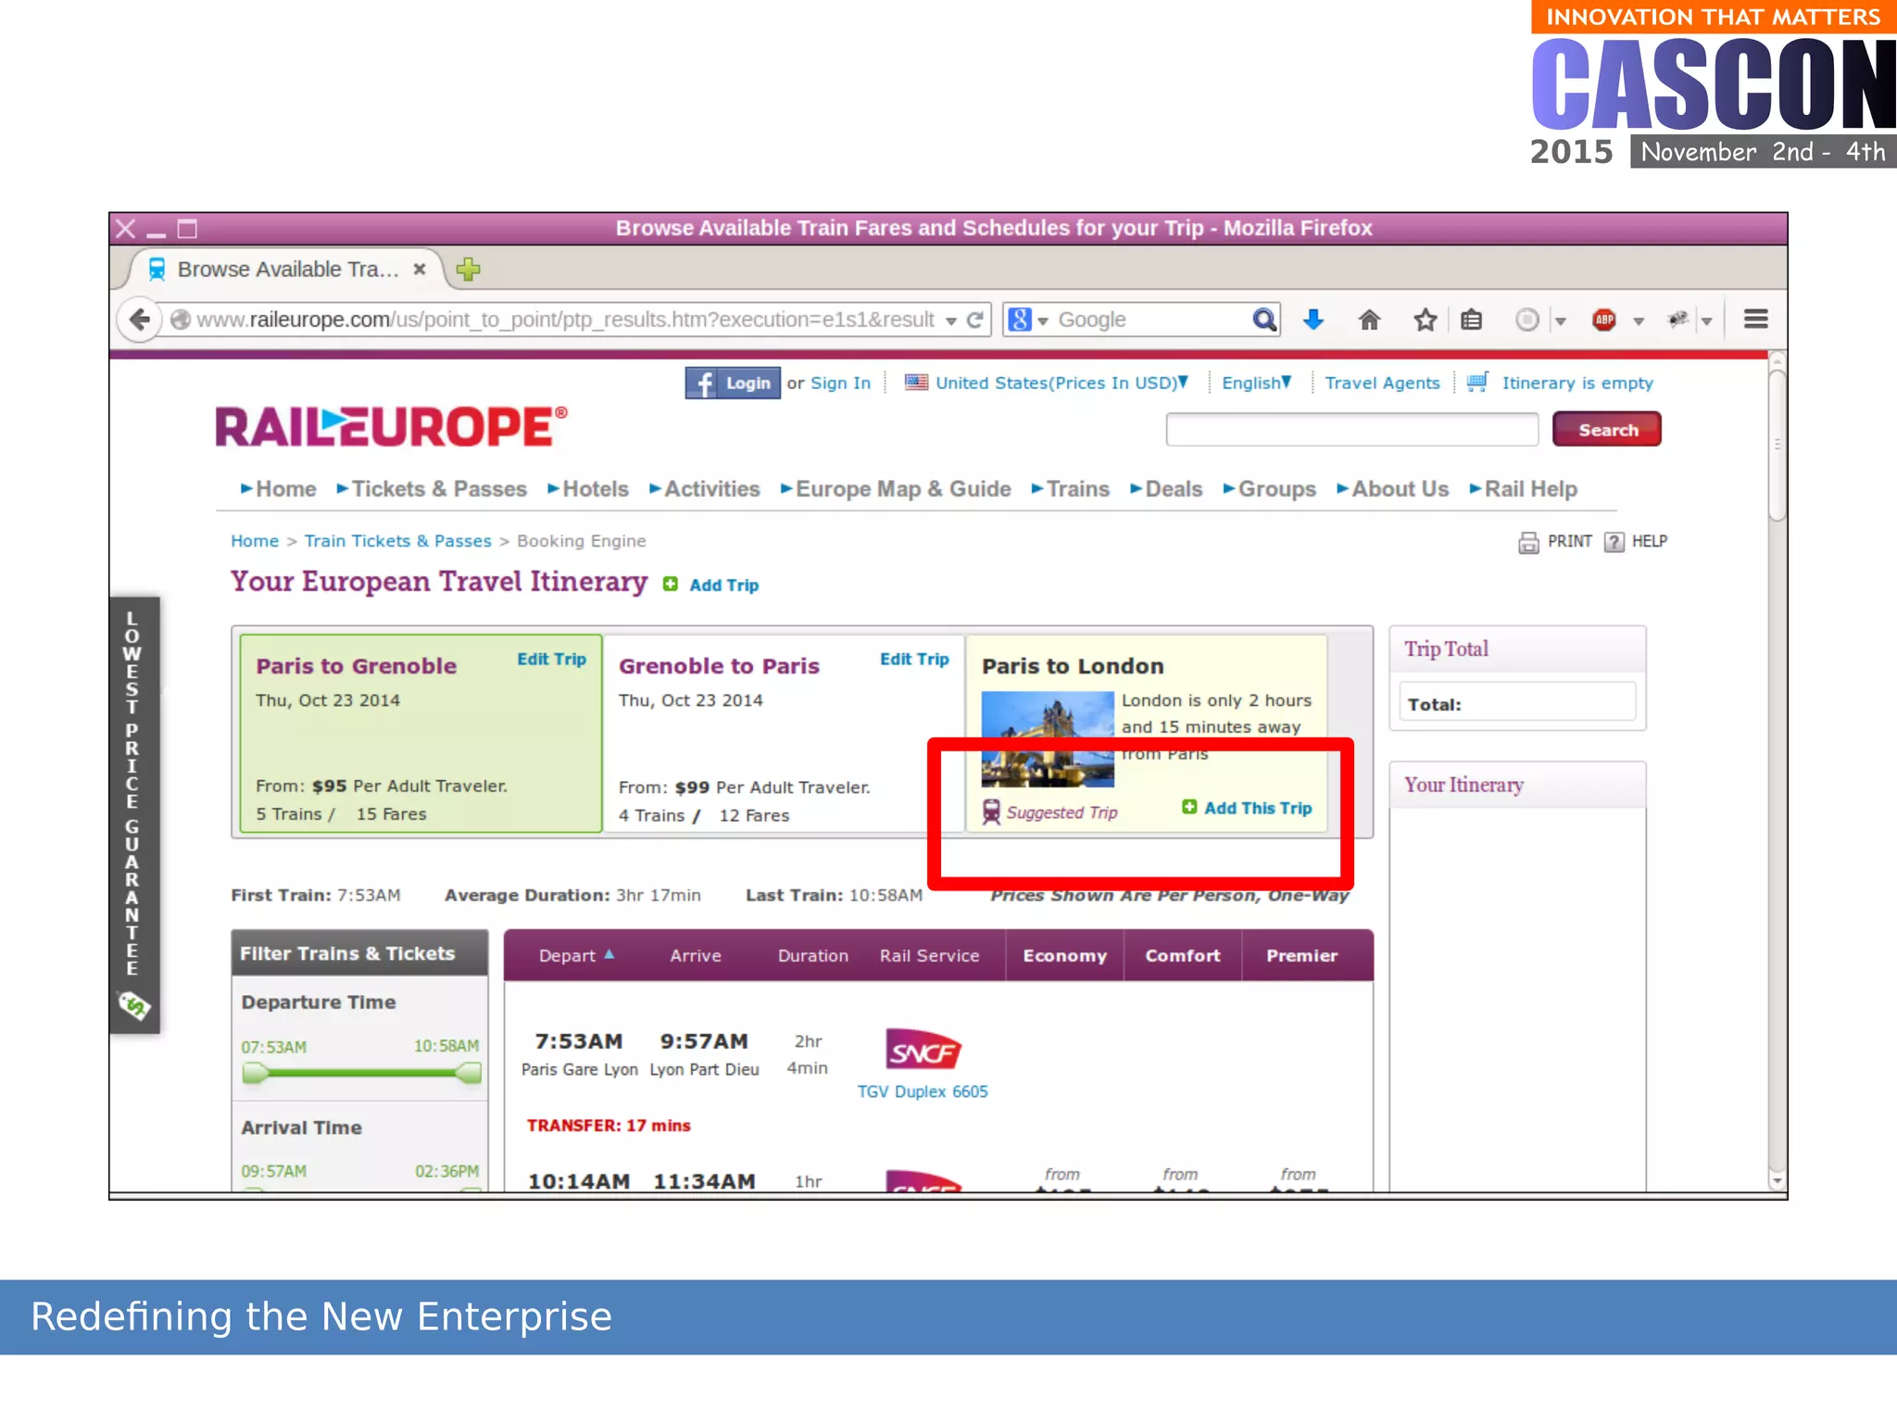Open the Google search engine dropdown

(x=1027, y=320)
